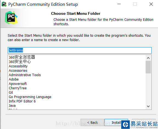Click the large PyCharm PC logo
Viewport: 158px width, 129px height.
point(11,18)
